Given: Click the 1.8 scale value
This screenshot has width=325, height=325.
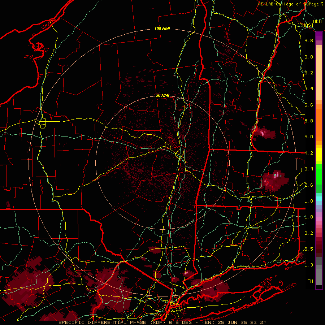Looking at the screenshot, I should pos(309,201).
